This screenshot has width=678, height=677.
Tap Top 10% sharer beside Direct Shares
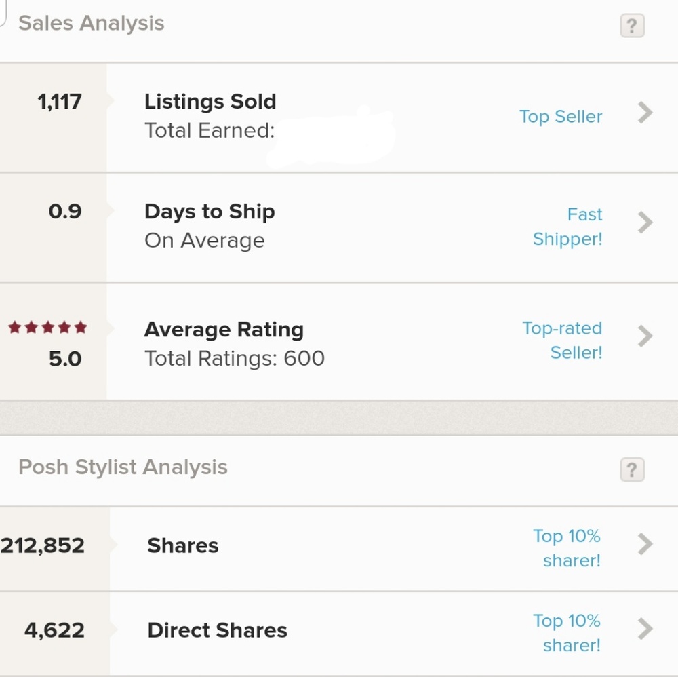[567, 633]
